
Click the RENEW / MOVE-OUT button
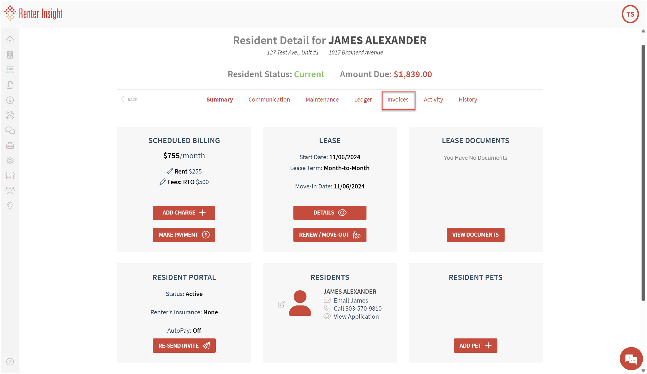(x=330, y=235)
